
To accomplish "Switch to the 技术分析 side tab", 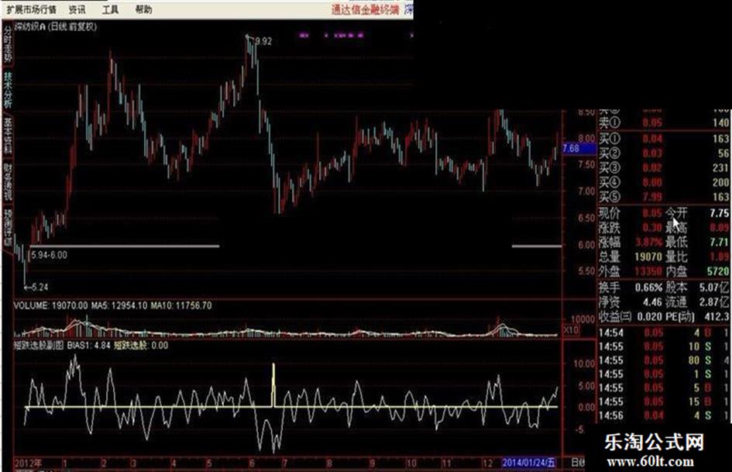I will pyautogui.click(x=8, y=90).
